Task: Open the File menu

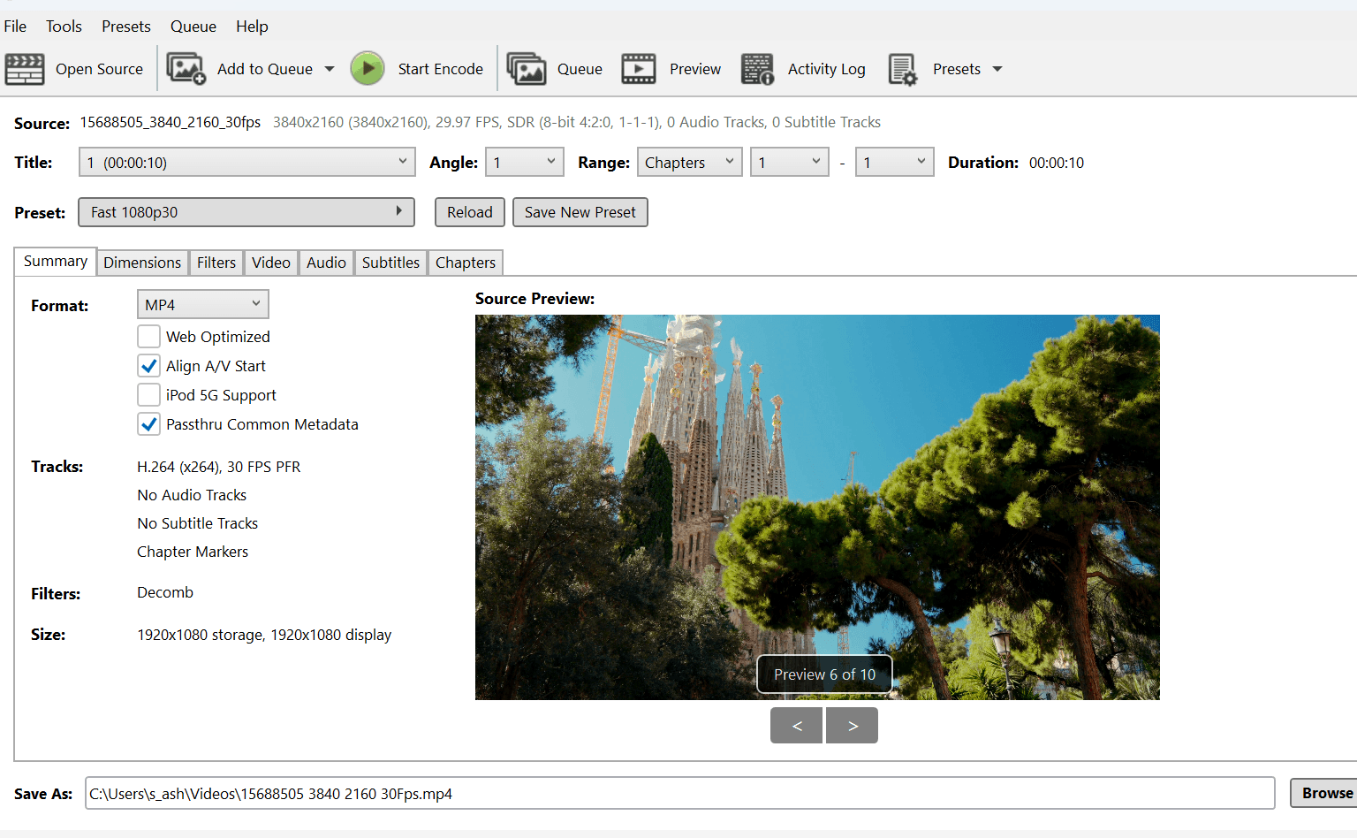Action: pos(15,27)
